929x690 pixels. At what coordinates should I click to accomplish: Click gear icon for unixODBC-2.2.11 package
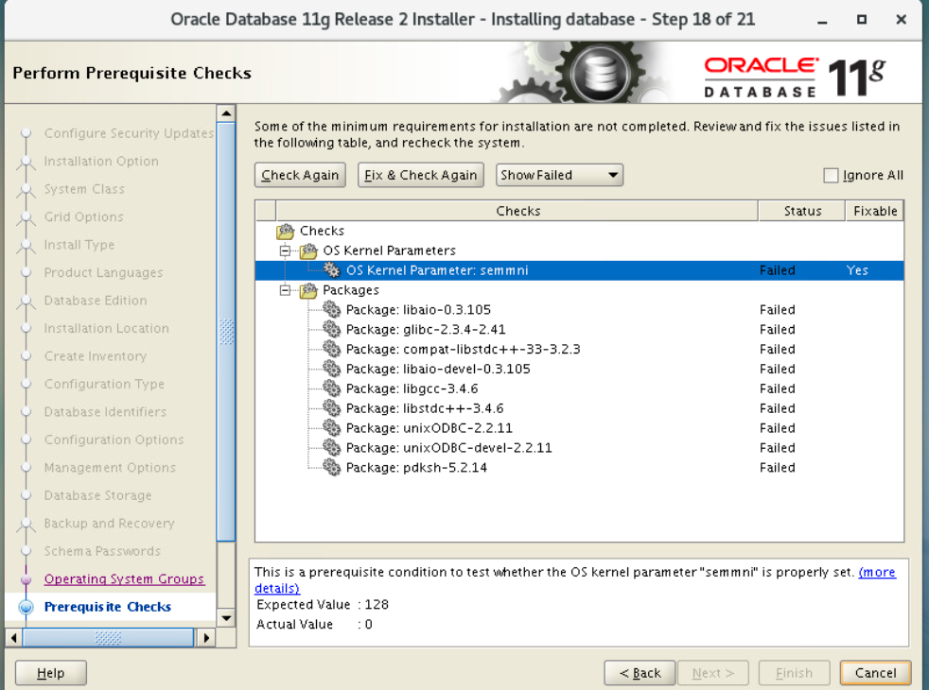[x=332, y=428]
